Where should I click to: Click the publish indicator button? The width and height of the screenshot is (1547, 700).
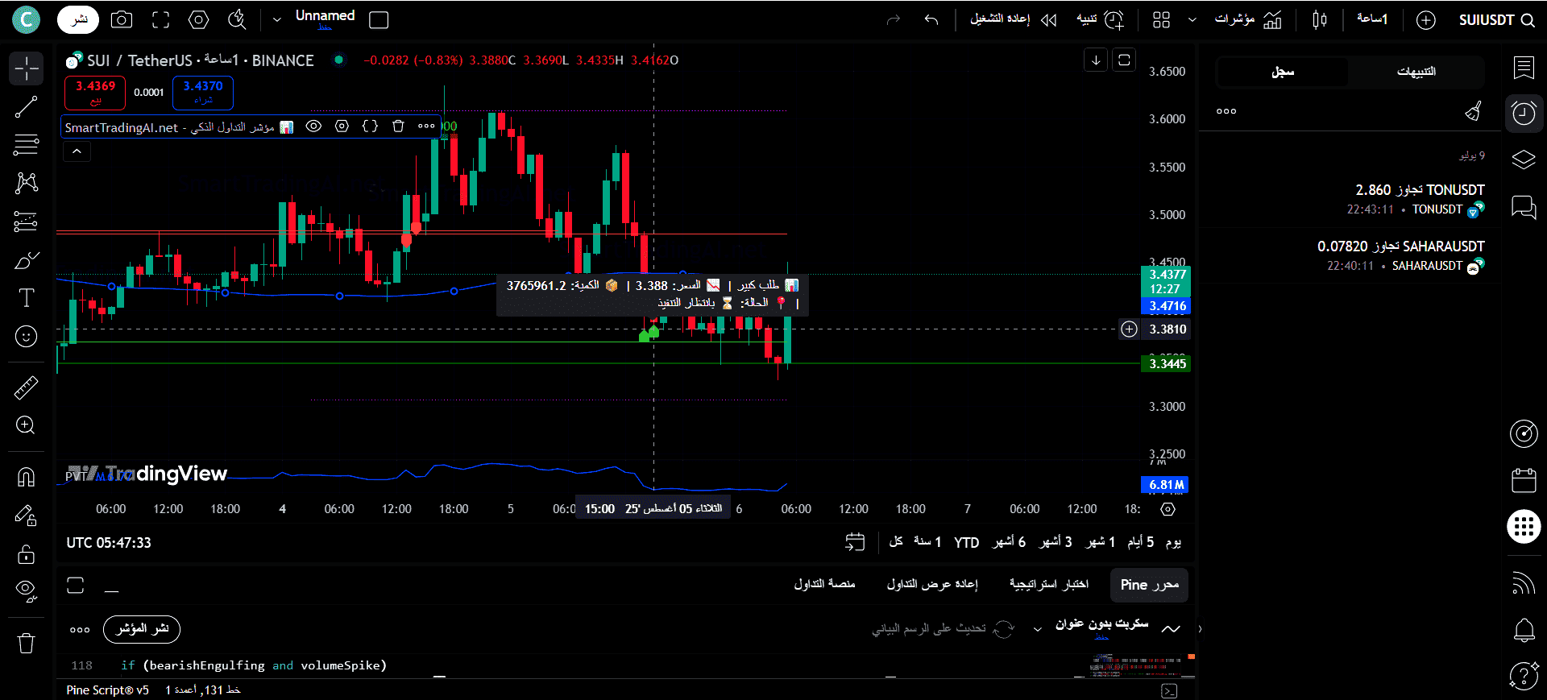pyautogui.click(x=142, y=629)
